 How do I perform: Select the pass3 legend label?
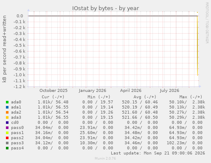click(x=17, y=143)
